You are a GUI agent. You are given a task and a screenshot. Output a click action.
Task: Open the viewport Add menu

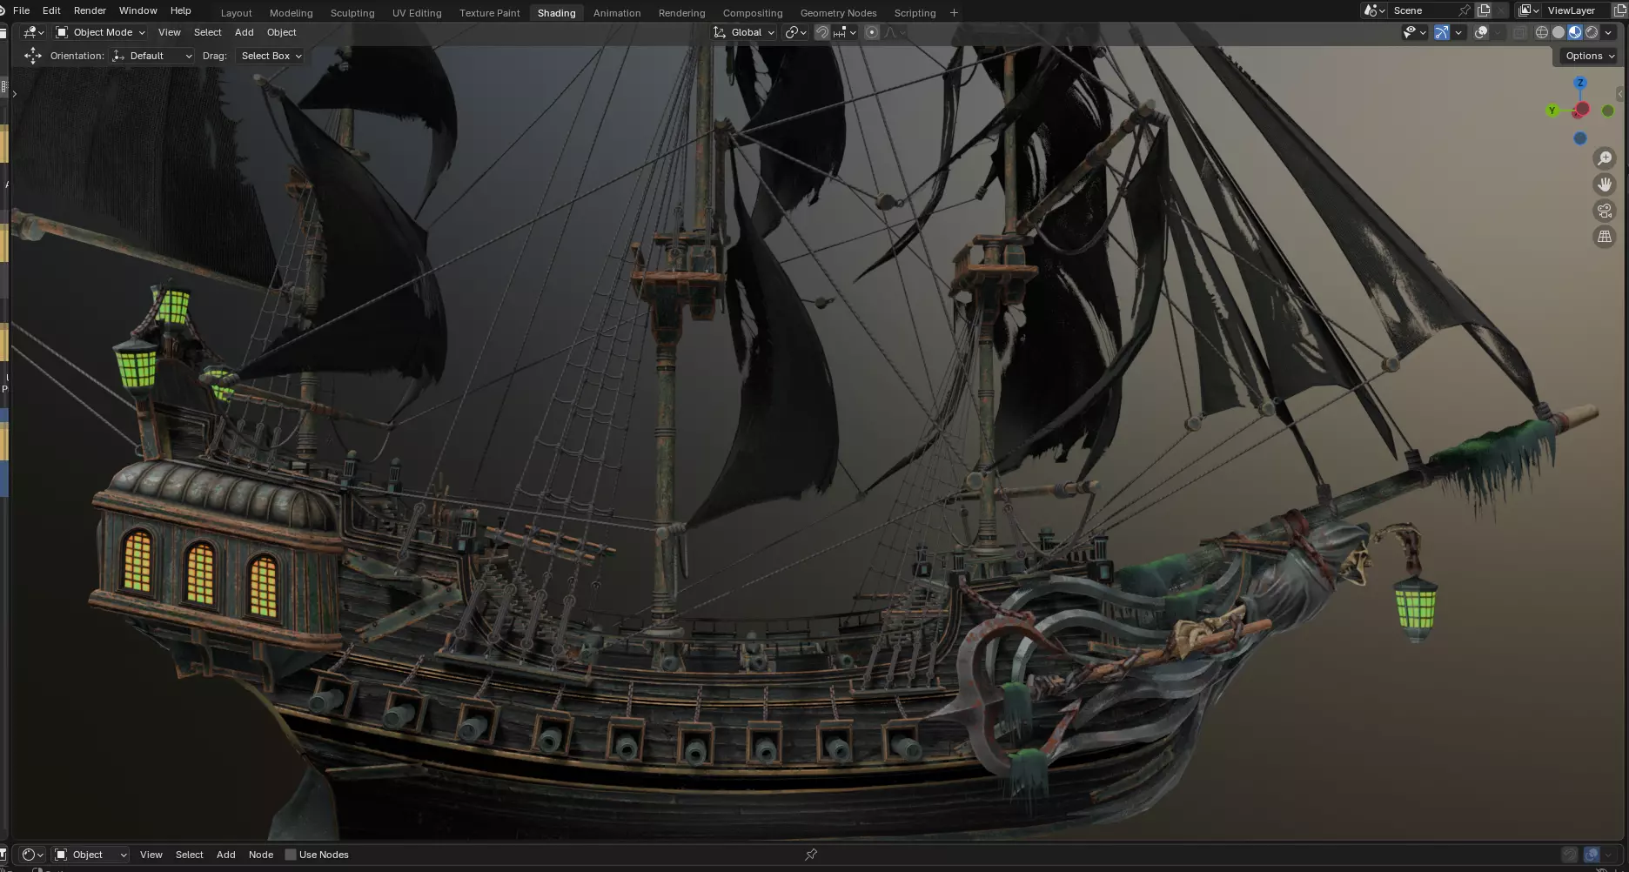pos(244,32)
